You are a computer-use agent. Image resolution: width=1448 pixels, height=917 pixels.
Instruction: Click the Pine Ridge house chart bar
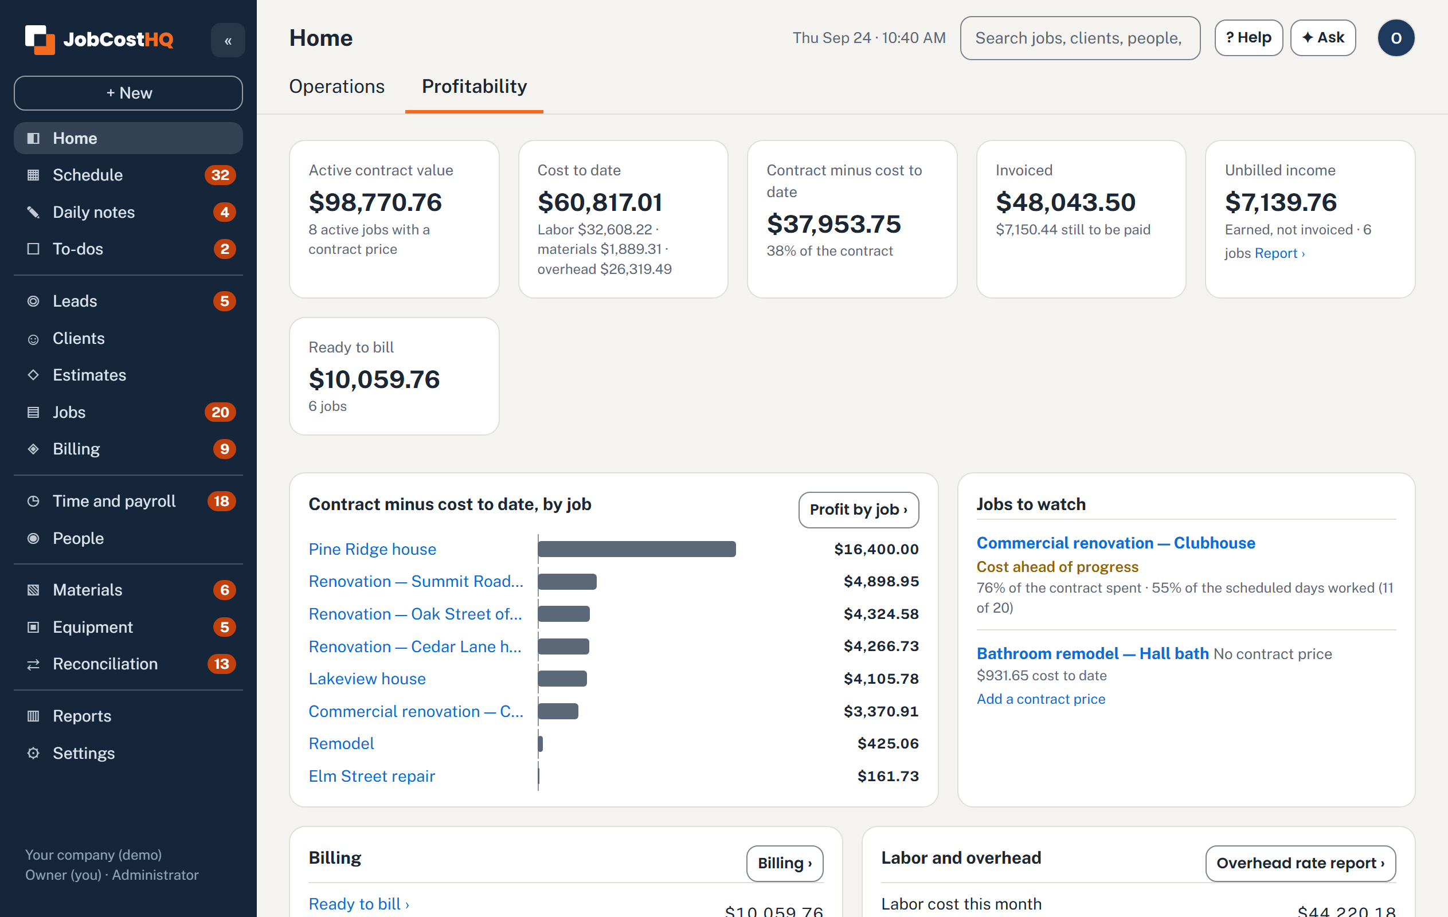tap(637, 549)
